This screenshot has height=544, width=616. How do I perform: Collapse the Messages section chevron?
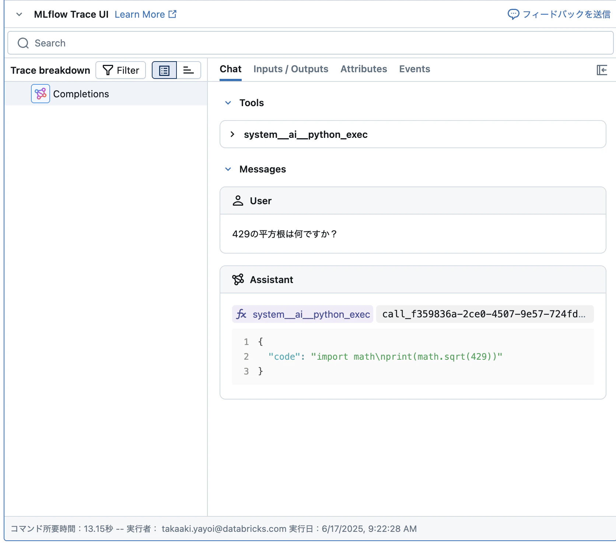[x=228, y=169]
